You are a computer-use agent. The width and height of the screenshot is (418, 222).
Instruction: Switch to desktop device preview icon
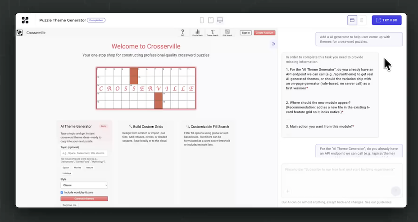220,20
